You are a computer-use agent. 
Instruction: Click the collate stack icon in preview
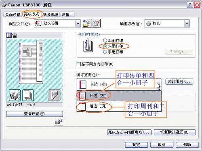tap(15, 95)
